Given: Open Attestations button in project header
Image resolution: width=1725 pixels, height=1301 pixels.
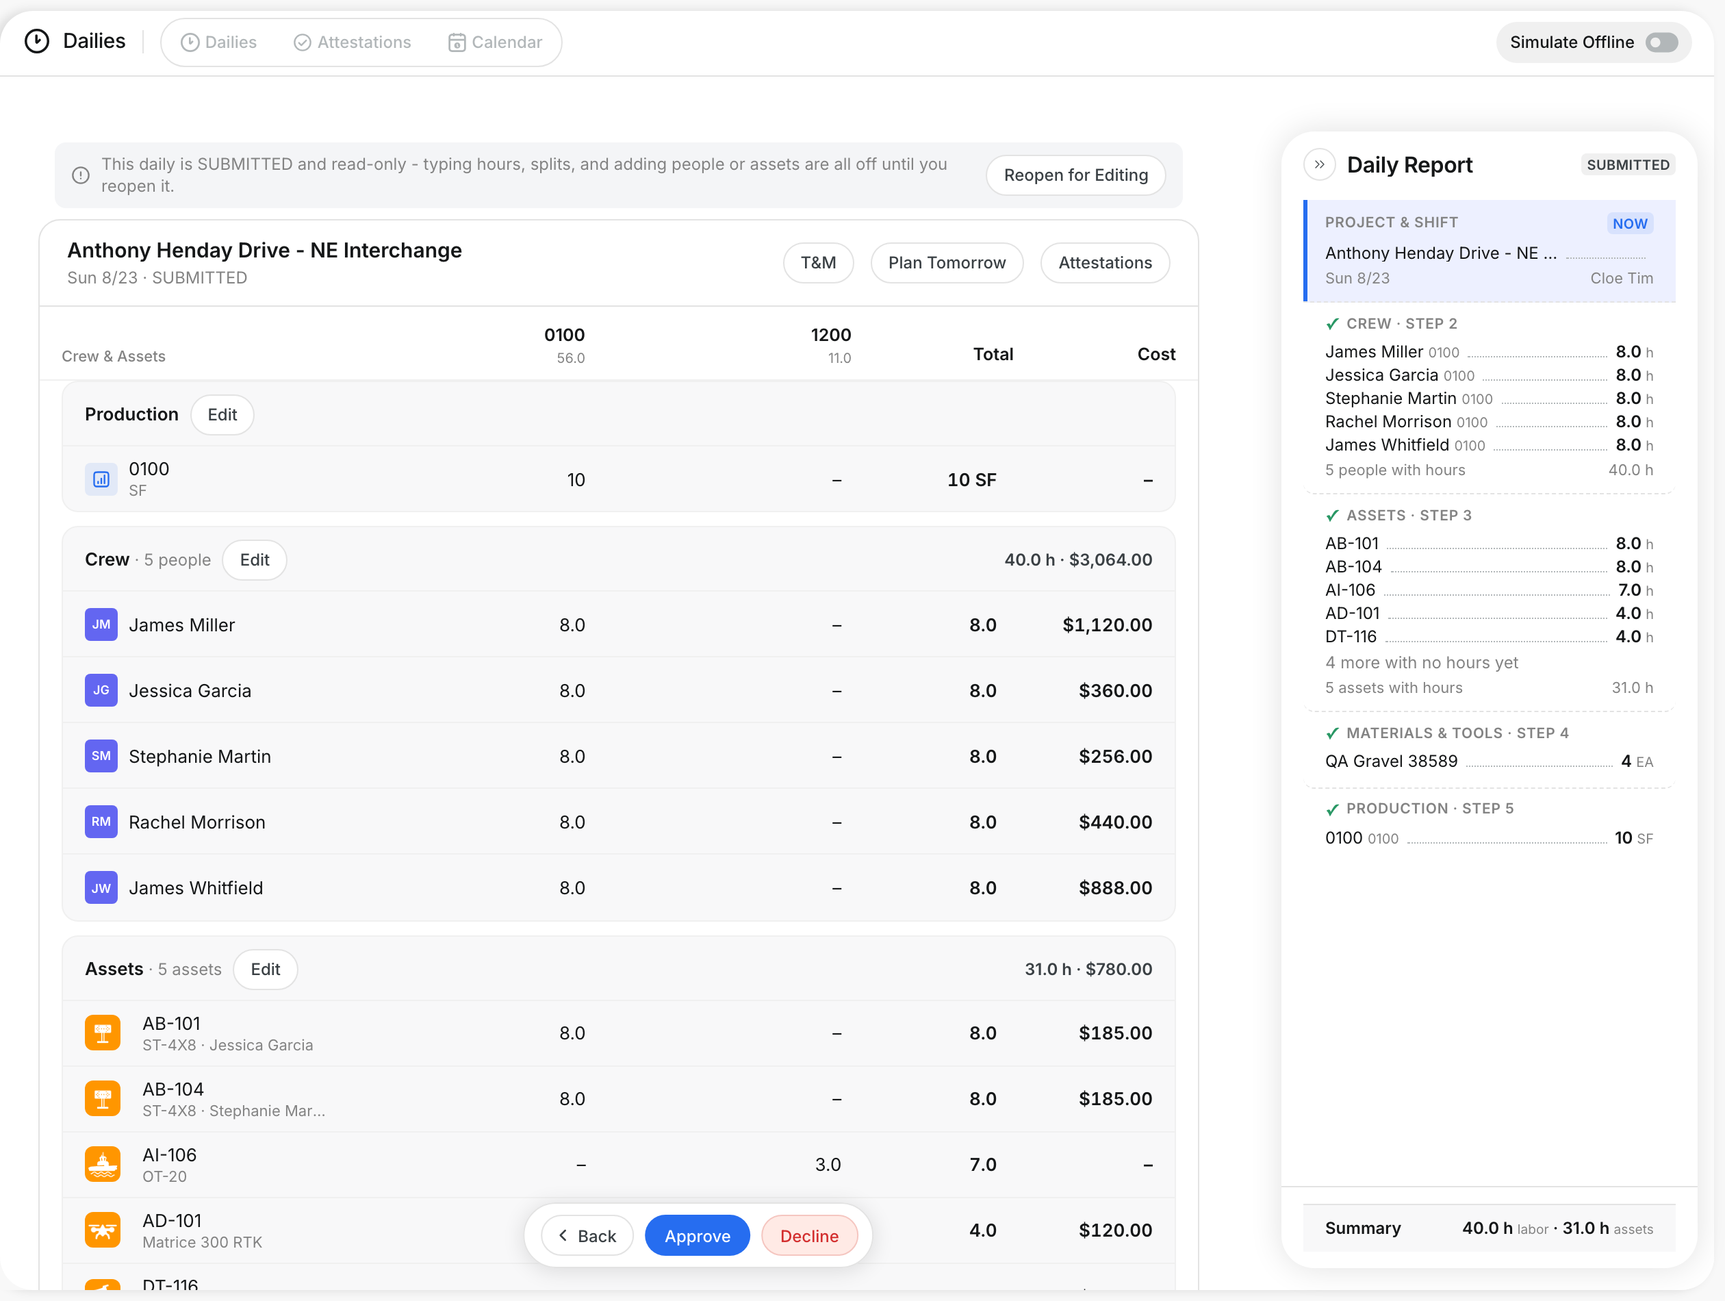Looking at the screenshot, I should (1105, 263).
